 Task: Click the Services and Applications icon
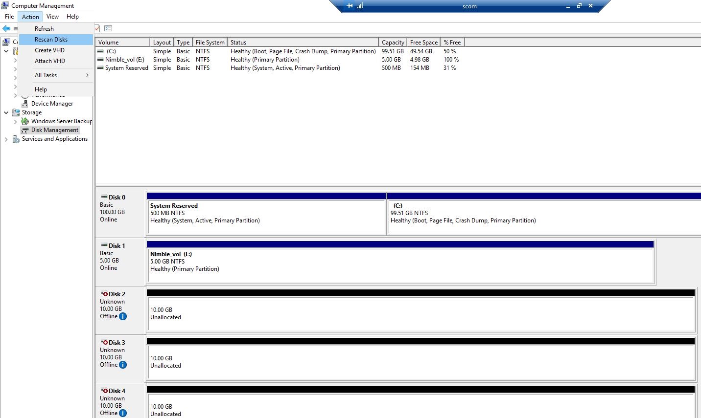pos(16,139)
